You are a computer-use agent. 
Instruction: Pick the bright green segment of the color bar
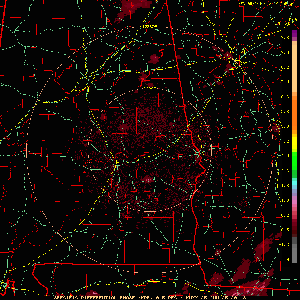coord(294,161)
